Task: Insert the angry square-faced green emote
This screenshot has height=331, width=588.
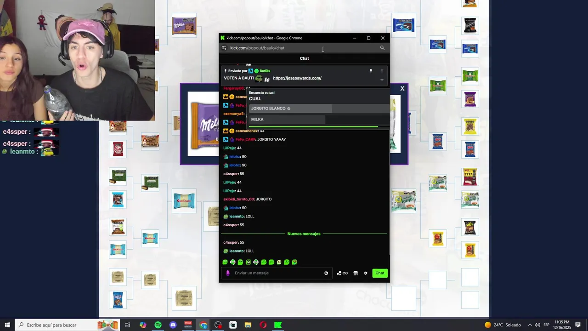Action: point(248,262)
